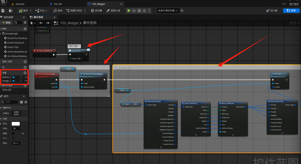Viewport: 301px width, 164px height.
Task: Click the add new variable plus icon
Action: [25, 73]
